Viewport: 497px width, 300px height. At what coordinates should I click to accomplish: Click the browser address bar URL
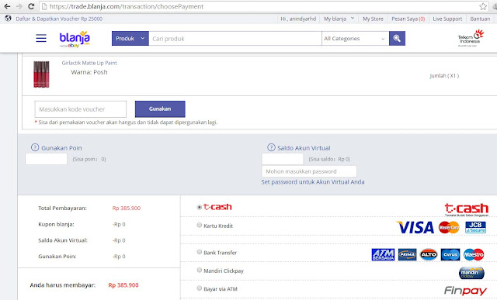pos(127,6)
